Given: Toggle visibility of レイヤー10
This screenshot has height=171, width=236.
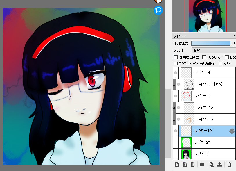Looking at the screenshot, I should pos(176,131).
